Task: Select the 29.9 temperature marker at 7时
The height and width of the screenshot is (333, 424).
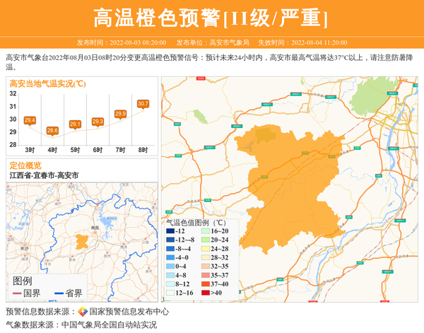Action: click(x=120, y=114)
